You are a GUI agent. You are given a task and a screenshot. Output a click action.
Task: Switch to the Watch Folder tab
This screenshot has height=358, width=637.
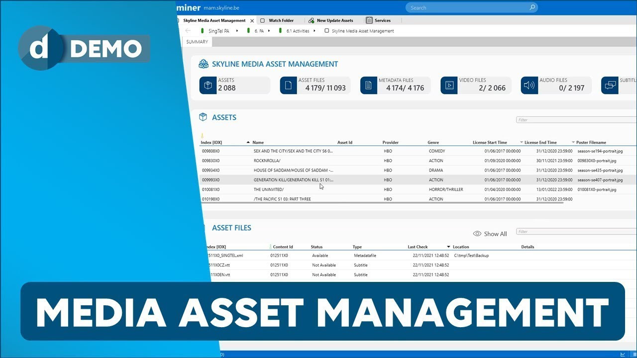coord(281,20)
